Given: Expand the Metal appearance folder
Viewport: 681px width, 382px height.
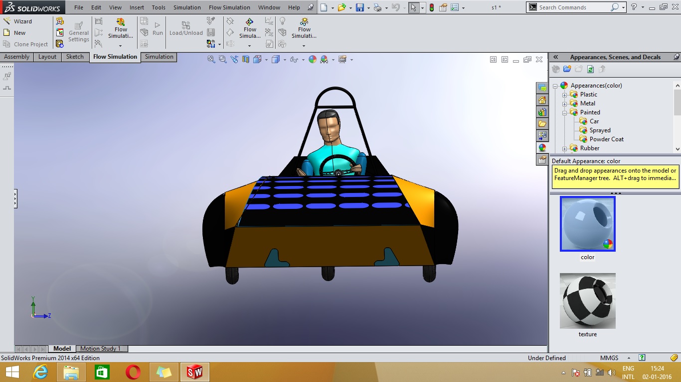Looking at the screenshot, I should tap(565, 103).
